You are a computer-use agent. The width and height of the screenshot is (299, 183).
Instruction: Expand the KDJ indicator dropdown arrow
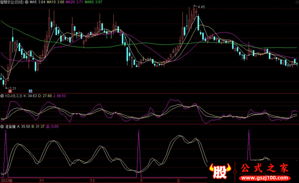coord(2,96)
